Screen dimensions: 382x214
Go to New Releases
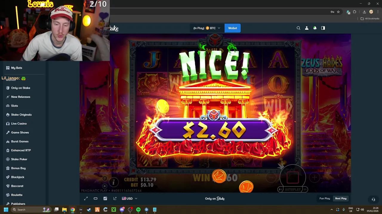pos(21,97)
